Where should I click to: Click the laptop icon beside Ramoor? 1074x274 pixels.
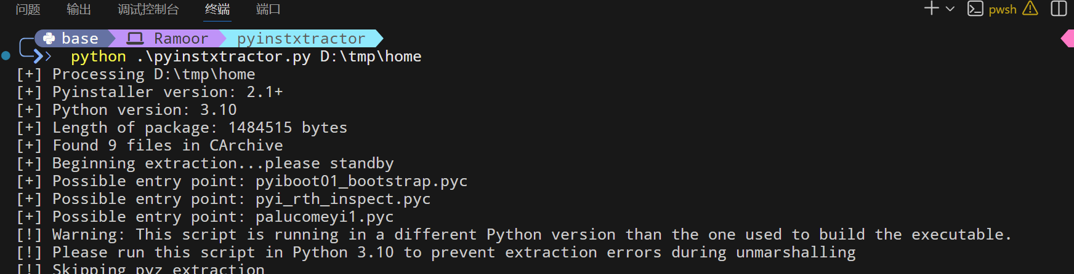pos(135,39)
